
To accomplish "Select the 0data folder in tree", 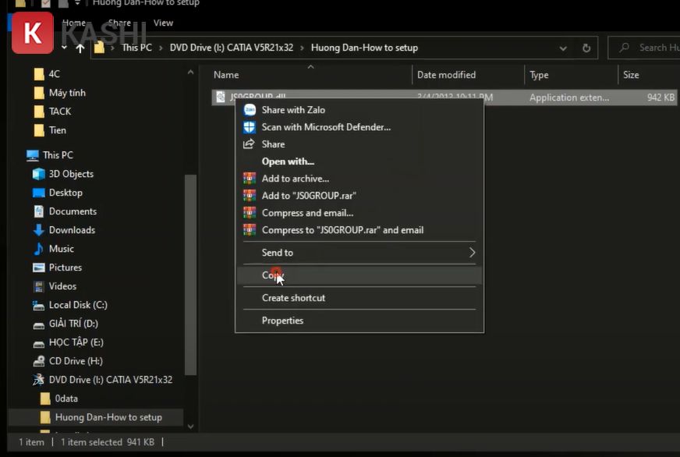I will click(x=66, y=399).
